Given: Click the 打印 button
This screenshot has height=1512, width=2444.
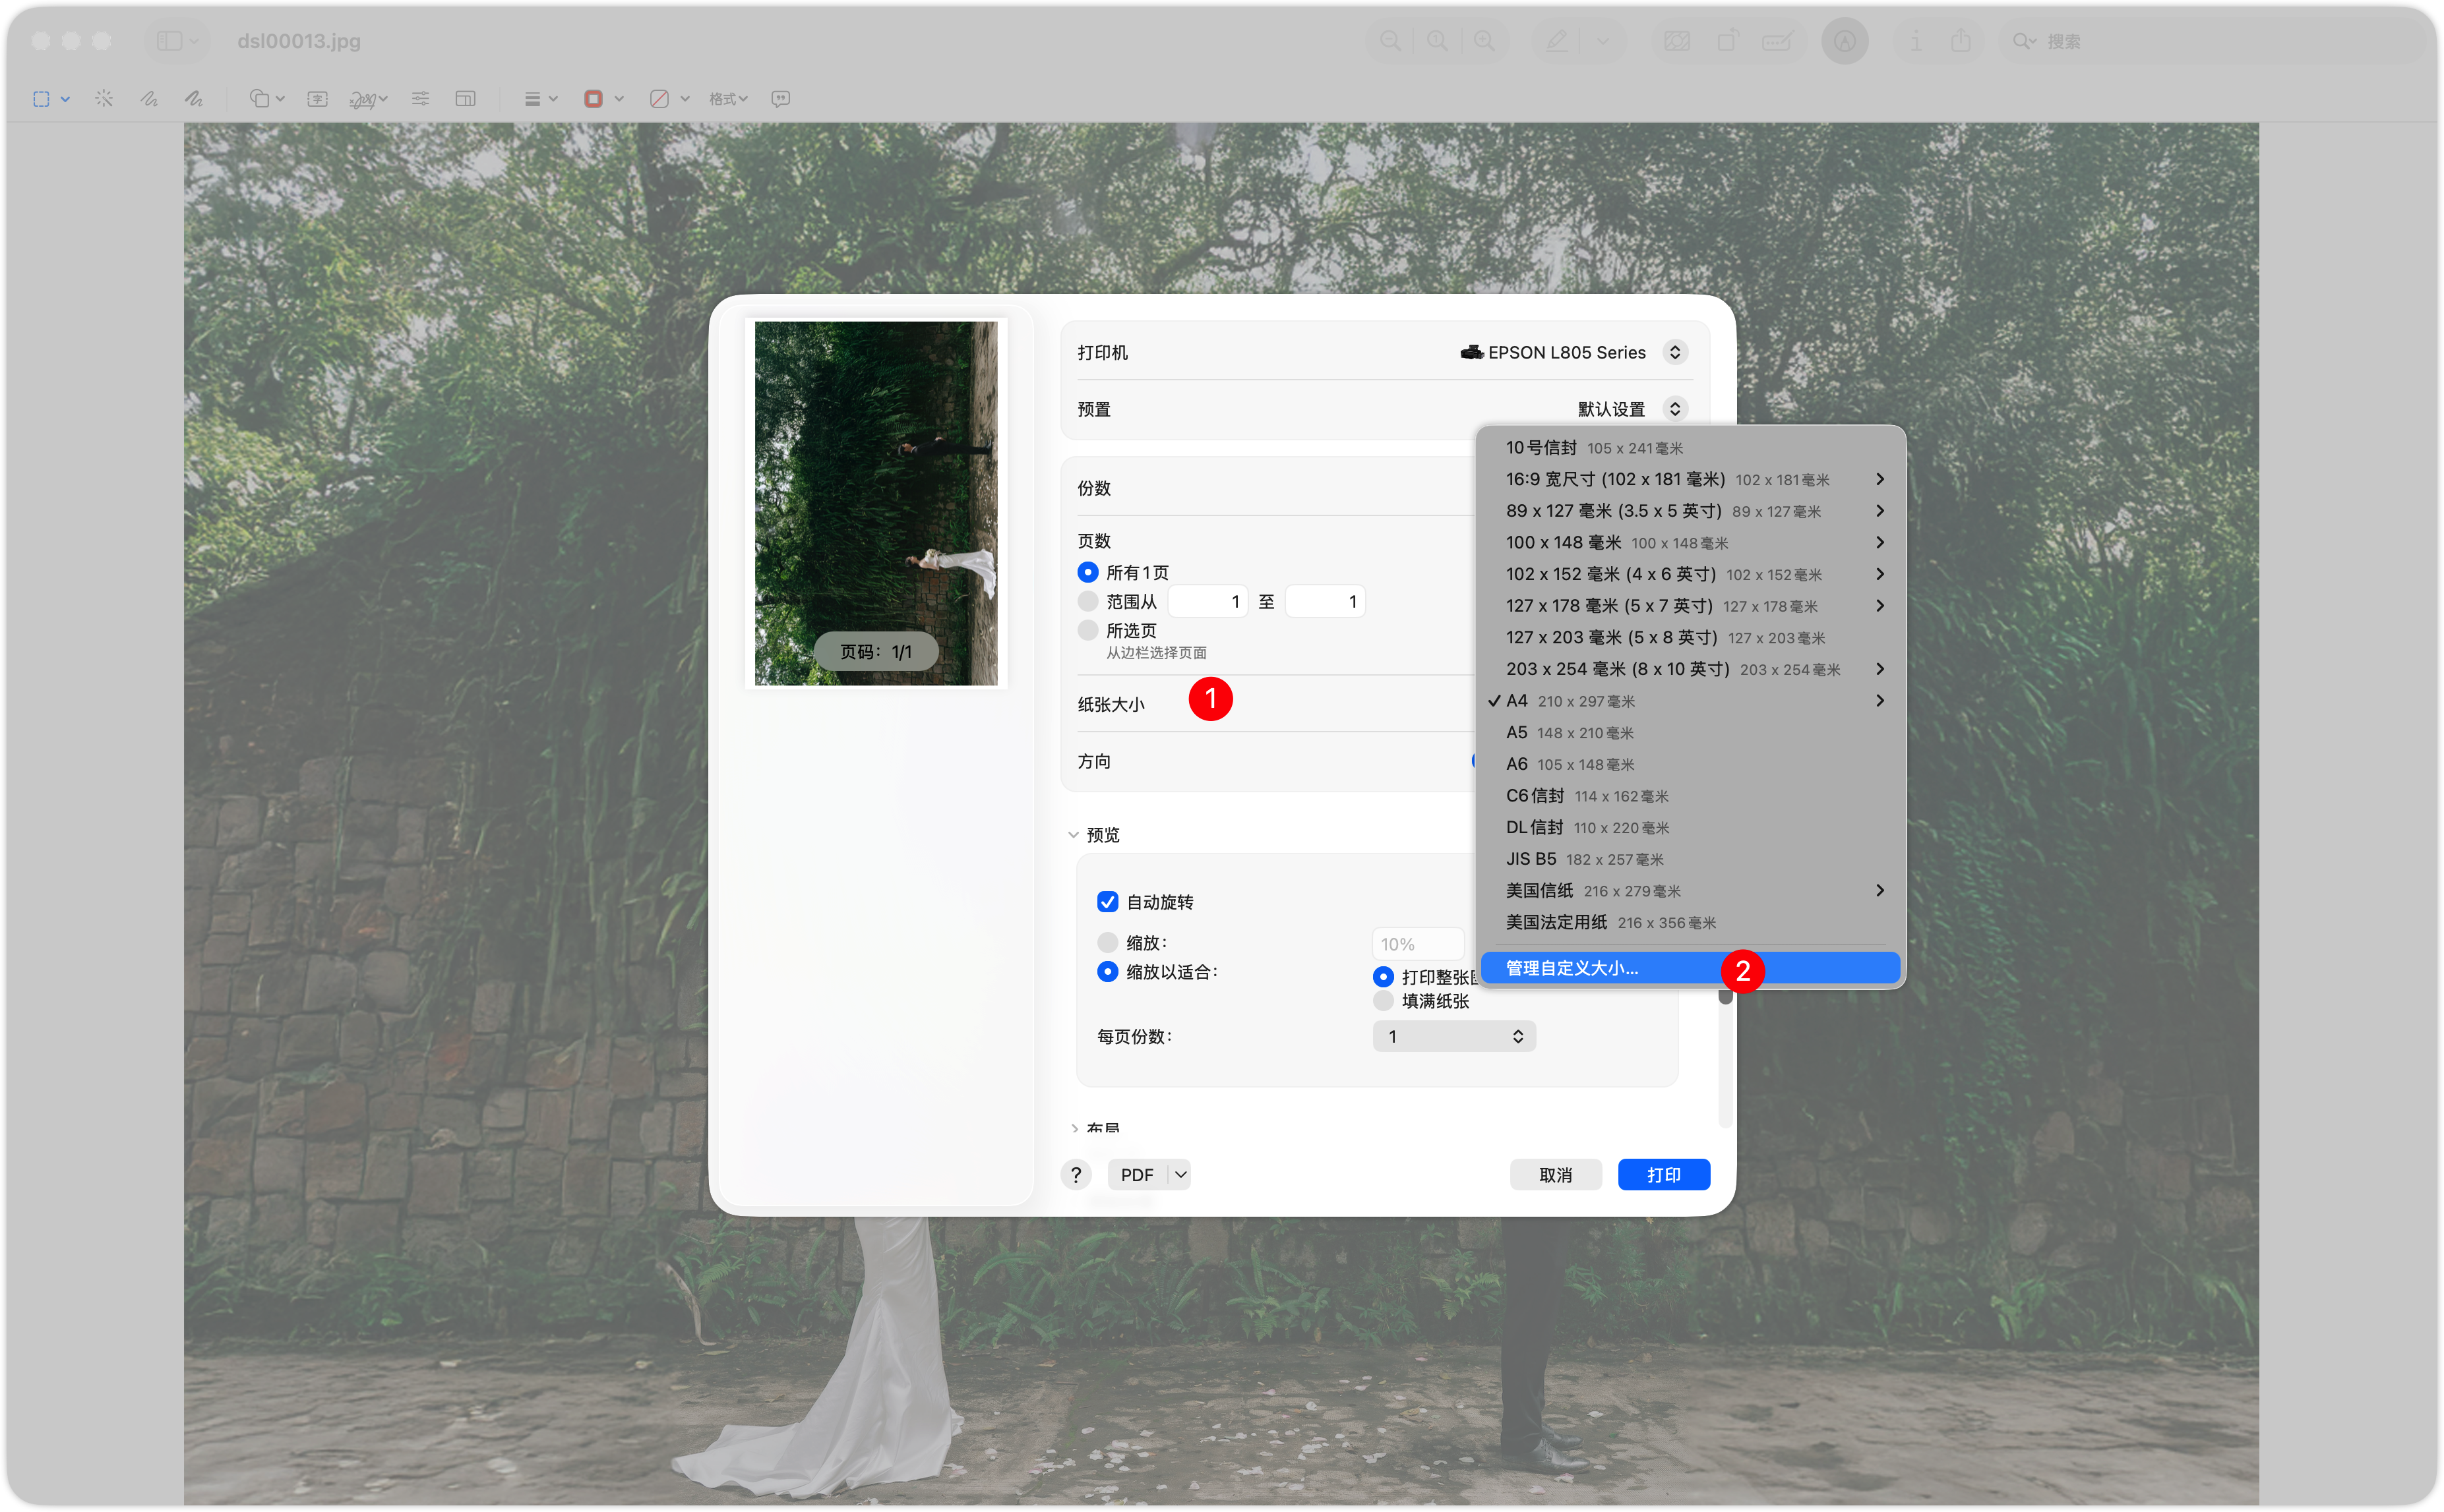Looking at the screenshot, I should pos(1664,1175).
